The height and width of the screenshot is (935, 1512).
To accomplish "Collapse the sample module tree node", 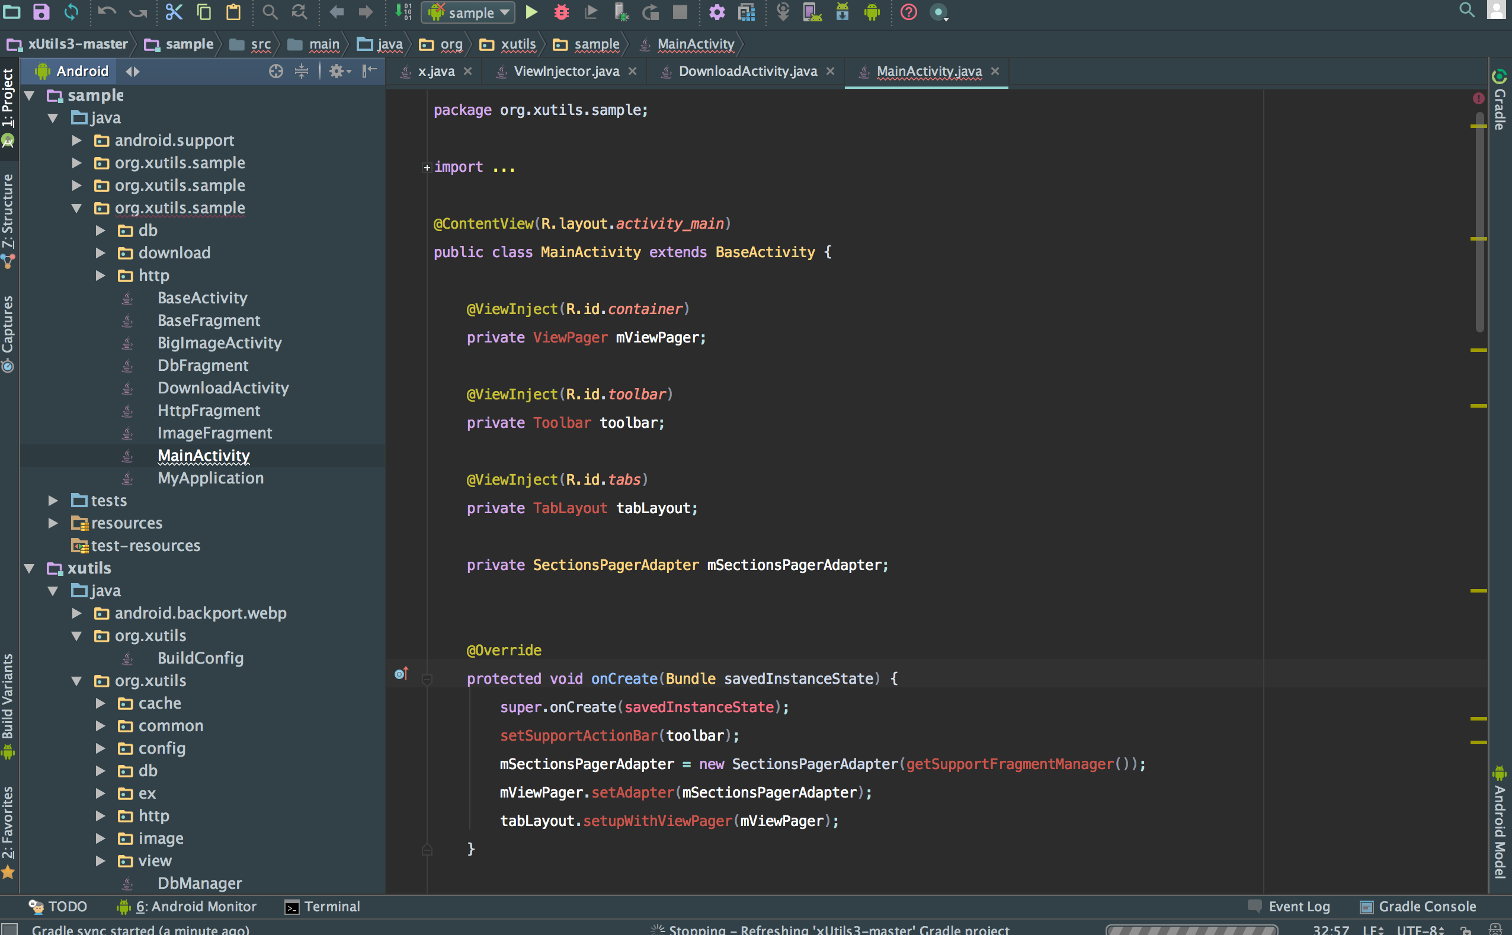I will 29,95.
